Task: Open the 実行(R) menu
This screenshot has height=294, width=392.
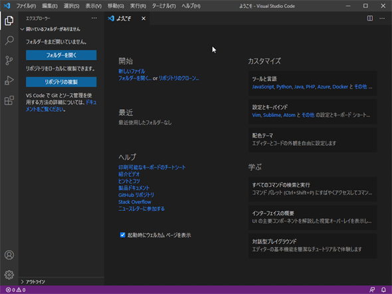Action: 138,6
